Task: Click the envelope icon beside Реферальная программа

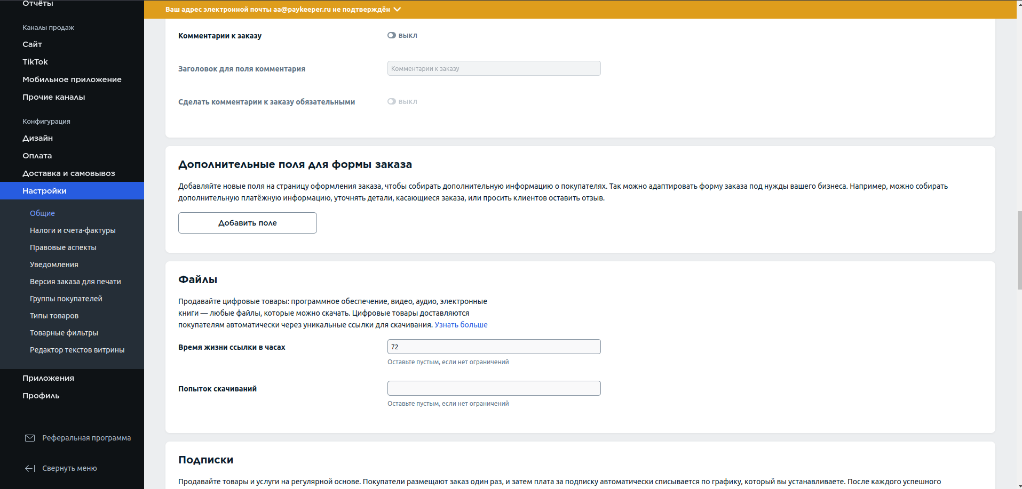Action: (30, 438)
